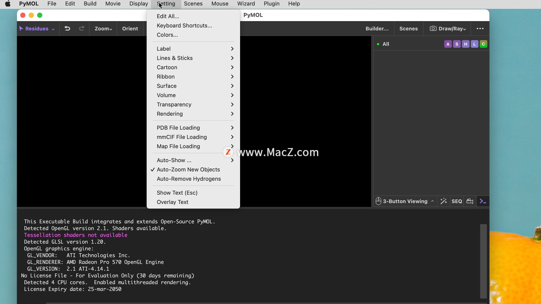Screen dimensions: 541x304
Task: Click the L label button for All
Action: tap(475, 44)
